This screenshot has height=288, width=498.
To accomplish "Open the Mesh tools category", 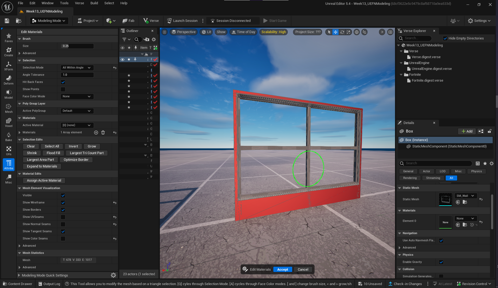I will click(x=9, y=108).
